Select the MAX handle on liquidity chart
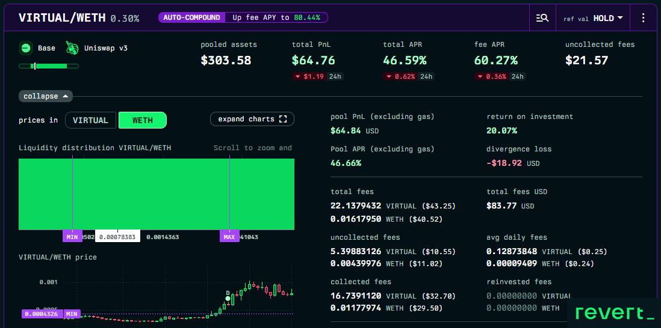 pyautogui.click(x=229, y=237)
